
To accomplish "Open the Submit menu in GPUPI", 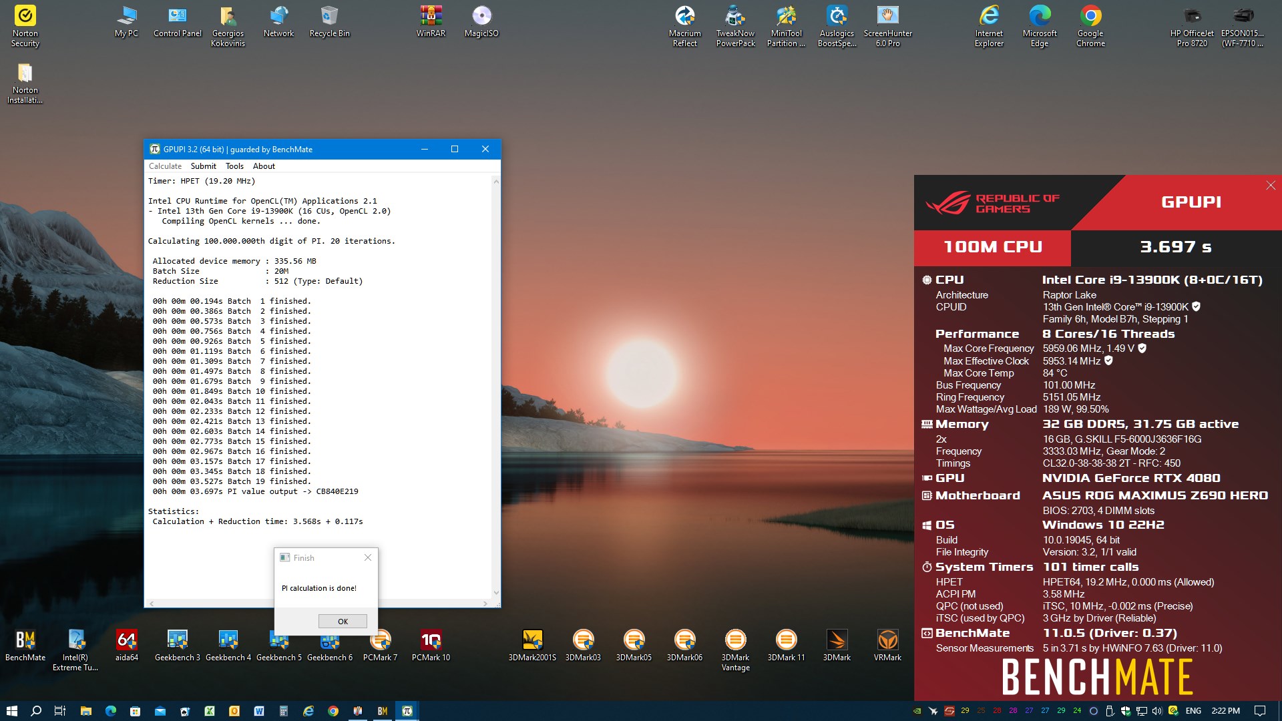I will [203, 166].
